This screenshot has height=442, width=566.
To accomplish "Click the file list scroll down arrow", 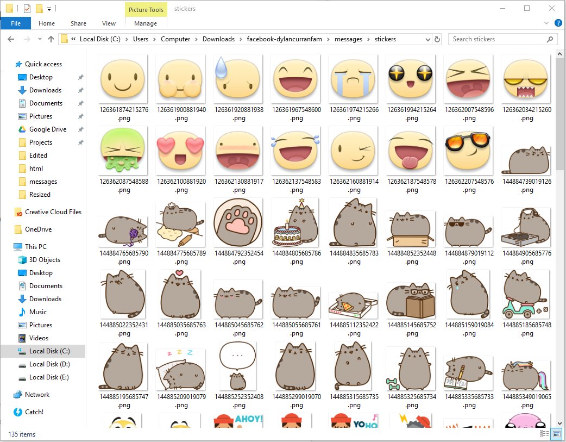I will coord(559,423).
